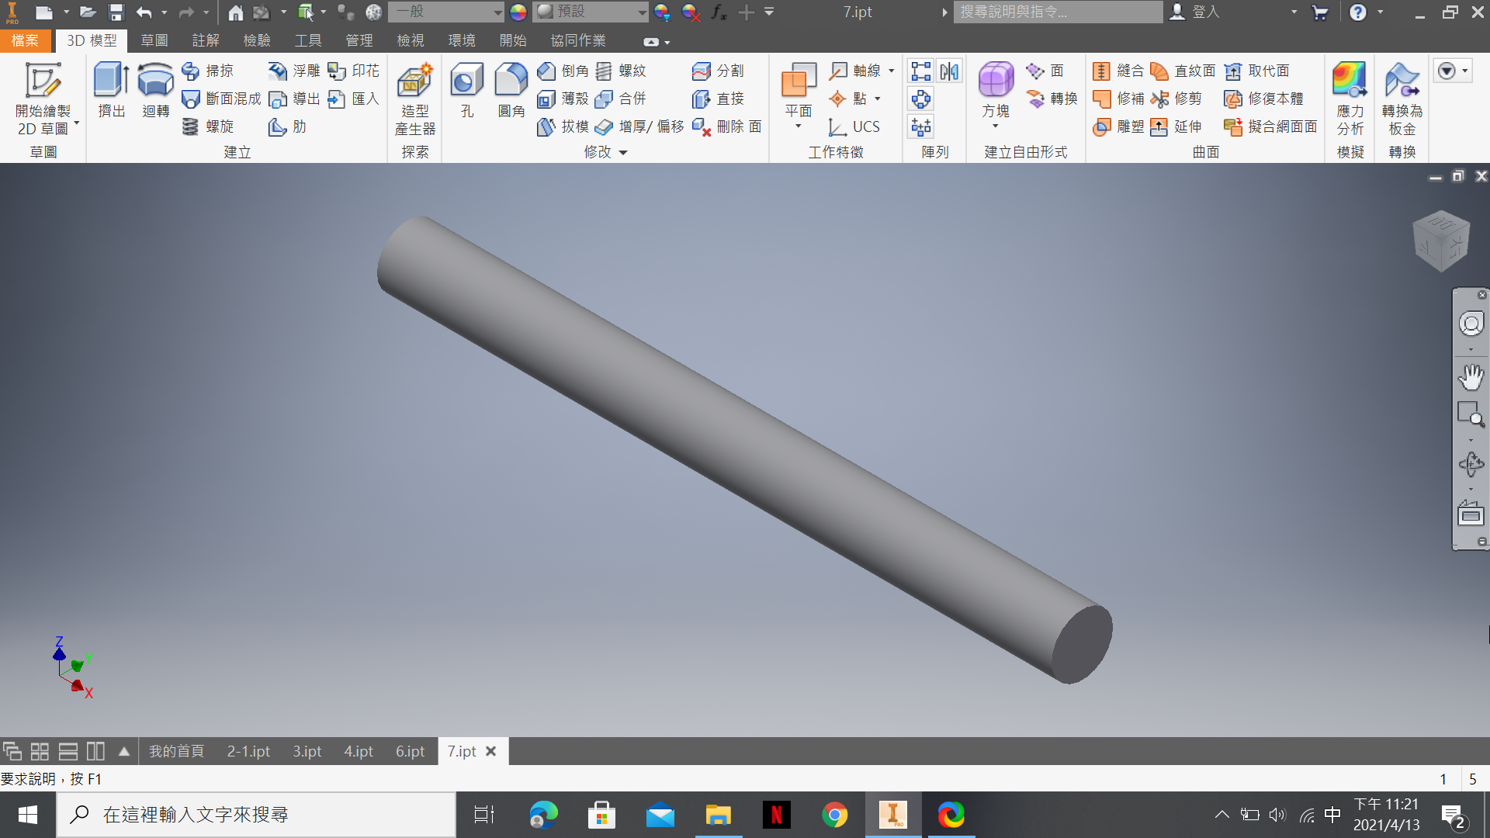
Task: Switch to the 3.ipt document tab
Action: [307, 751]
